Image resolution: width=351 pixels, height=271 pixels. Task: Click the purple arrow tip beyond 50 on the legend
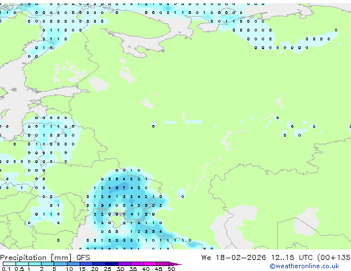pos(175,264)
